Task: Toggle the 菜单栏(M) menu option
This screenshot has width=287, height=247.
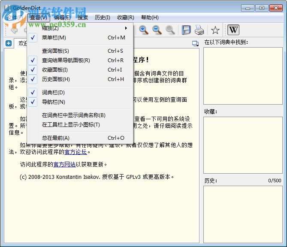Action: (80, 38)
